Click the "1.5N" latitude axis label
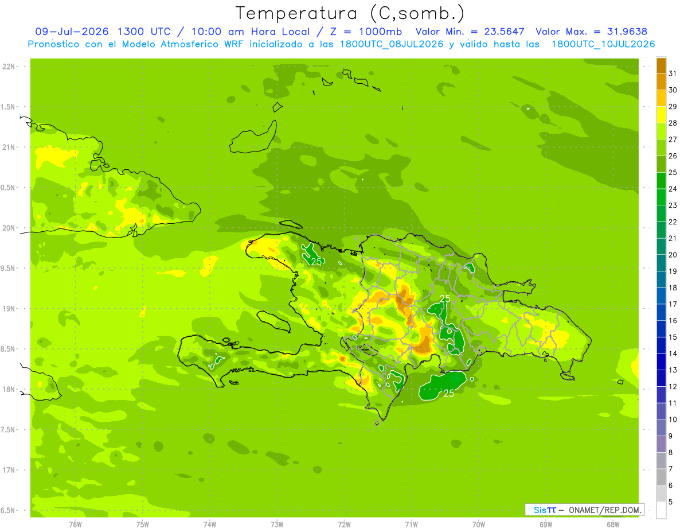Viewport: 688px width, 532px height. (x=8, y=107)
